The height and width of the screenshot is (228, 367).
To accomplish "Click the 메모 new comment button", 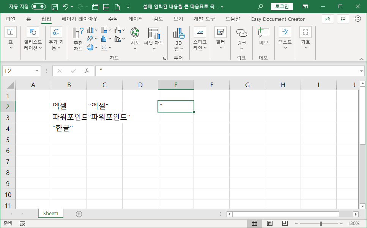I will (263, 36).
